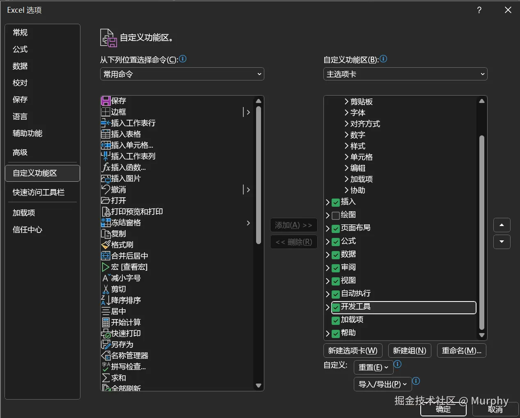Click the fx 插入函数 icon
The image size is (520, 418).
[106, 167]
